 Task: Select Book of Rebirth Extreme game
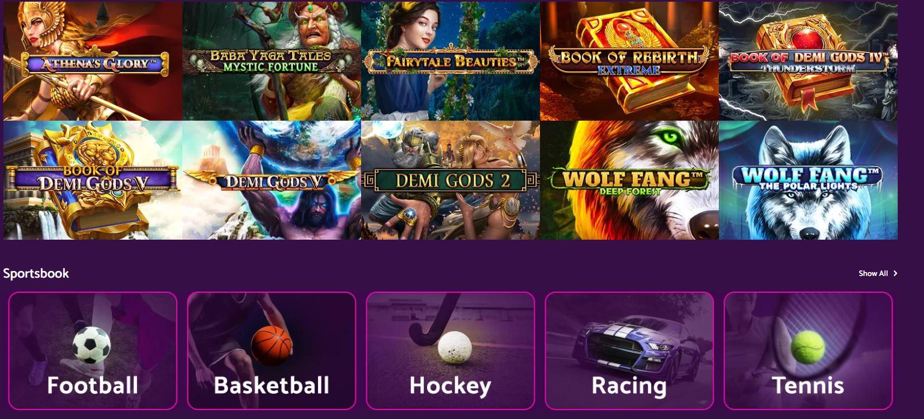pyautogui.click(x=629, y=60)
